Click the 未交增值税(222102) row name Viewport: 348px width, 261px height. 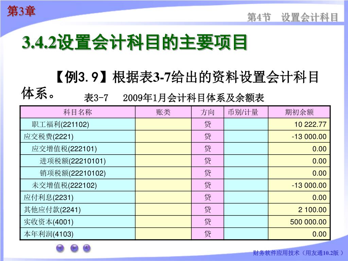[x=64, y=185]
